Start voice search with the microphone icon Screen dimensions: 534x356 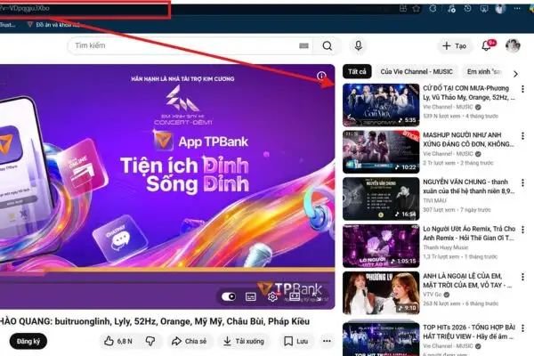click(359, 45)
